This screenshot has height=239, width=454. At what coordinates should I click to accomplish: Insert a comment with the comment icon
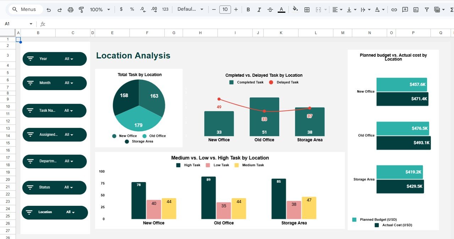coord(405,10)
